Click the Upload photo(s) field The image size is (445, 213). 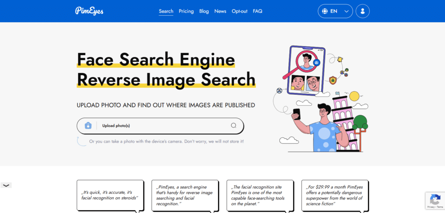(160, 126)
